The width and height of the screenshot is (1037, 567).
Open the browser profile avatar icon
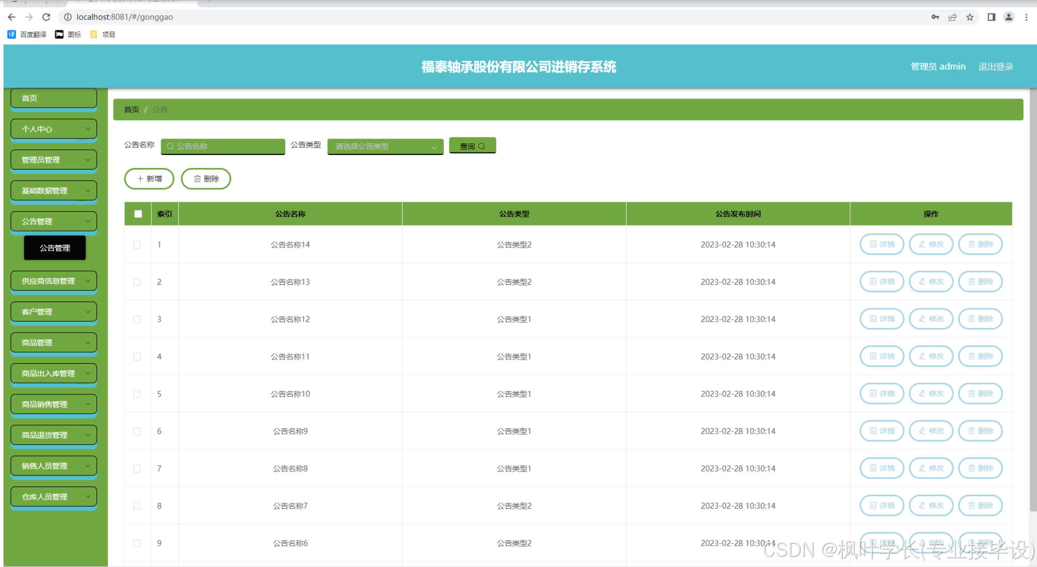[x=1009, y=17]
